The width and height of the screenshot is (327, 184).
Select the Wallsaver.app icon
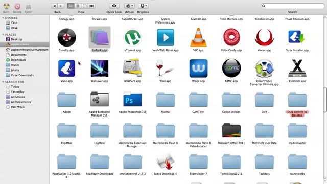(100, 68)
